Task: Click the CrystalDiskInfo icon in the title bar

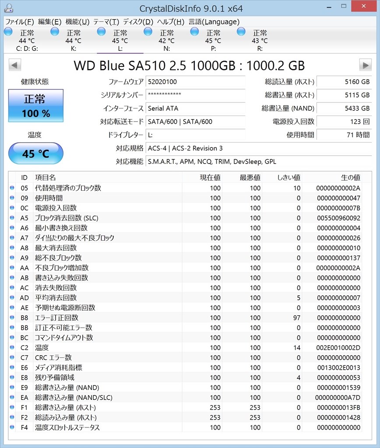Action: point(10,8)
